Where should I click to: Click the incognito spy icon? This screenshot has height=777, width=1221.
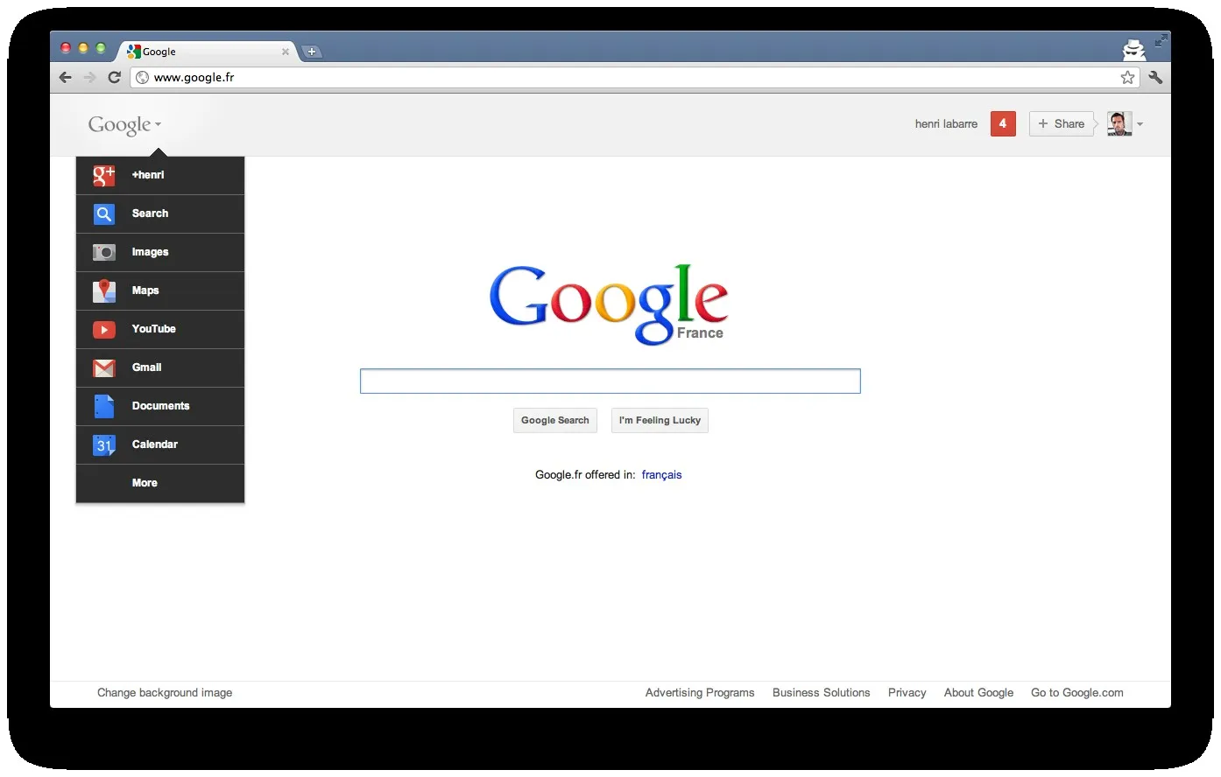click(1134, 49)
